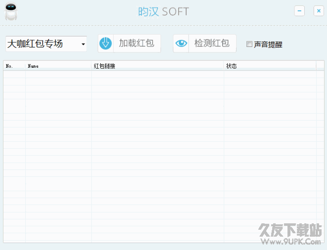This screenshot has height=250, width=327.
Task: Toggle sound reminder via its 声音提醒 label
Action: 268,44
